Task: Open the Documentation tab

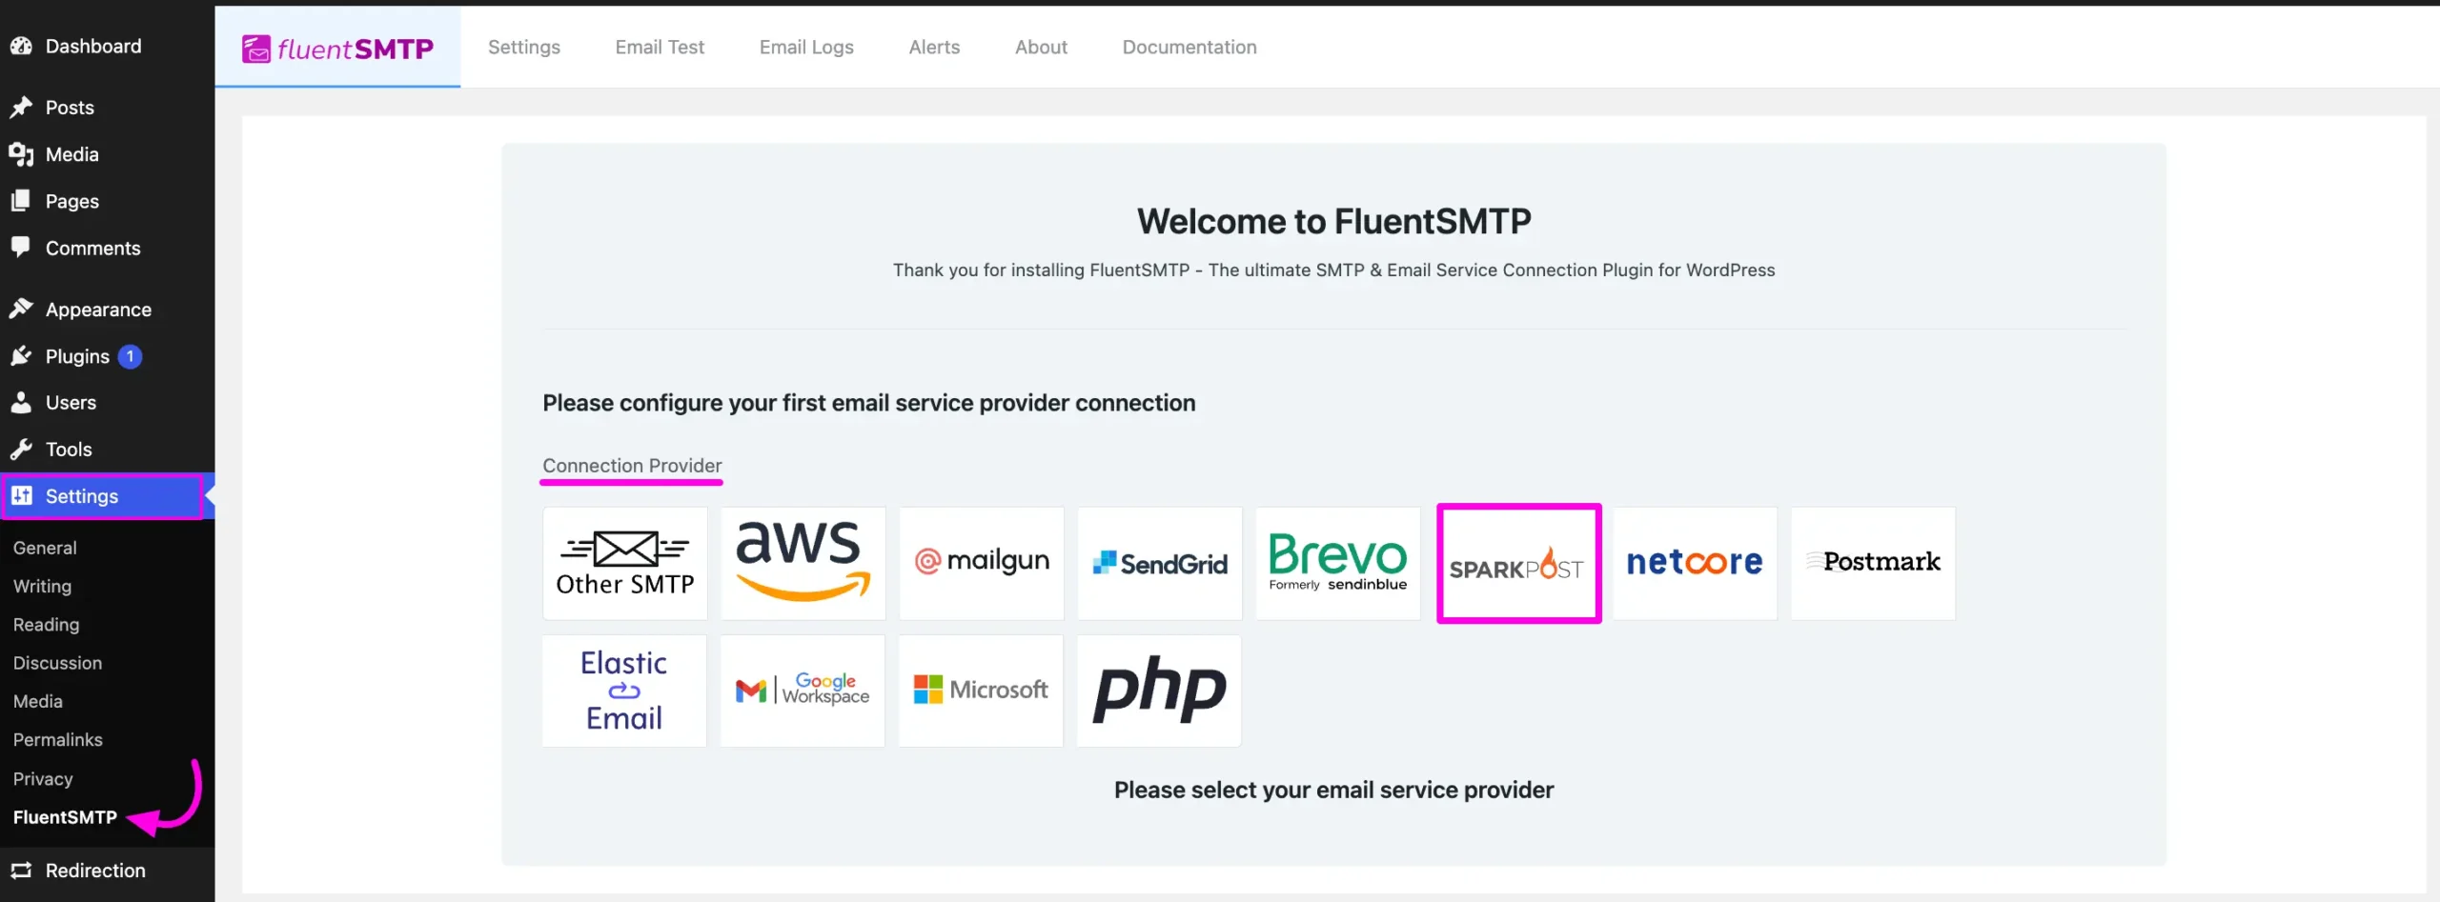Action: pyautogui.click(x=1189, y=47)
